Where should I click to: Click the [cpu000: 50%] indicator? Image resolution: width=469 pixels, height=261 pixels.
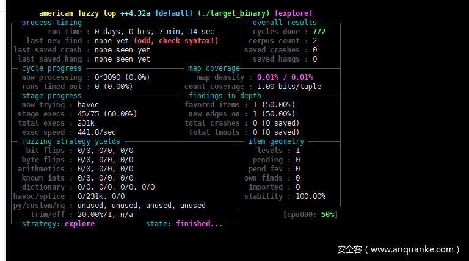[x=310, y=215]
